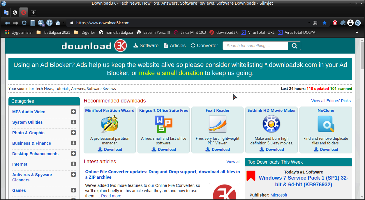Image resolution: width=365 pixels, height=200 pixels.
Task: Click the Search for something field
Action: [255, 46]
